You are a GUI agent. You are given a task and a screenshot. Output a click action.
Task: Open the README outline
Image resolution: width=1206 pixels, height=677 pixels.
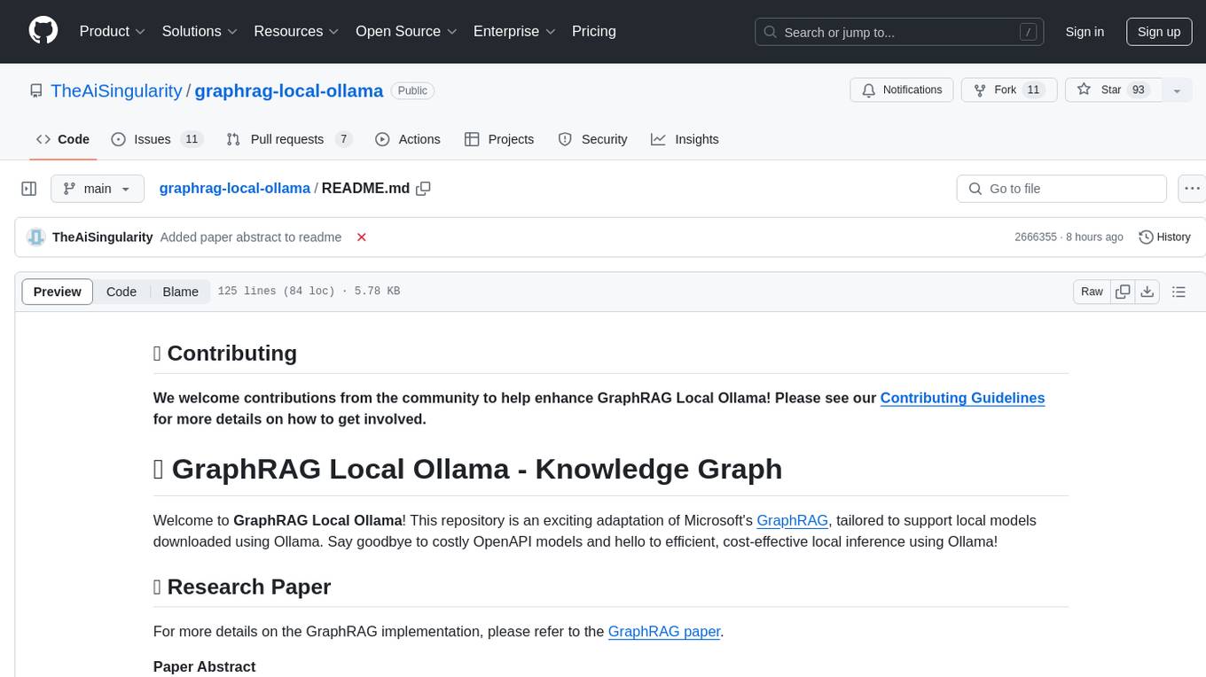pos(1179,292)
